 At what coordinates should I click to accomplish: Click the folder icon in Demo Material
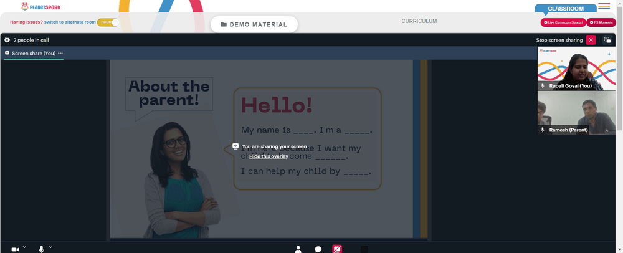[x=224, y=25]
